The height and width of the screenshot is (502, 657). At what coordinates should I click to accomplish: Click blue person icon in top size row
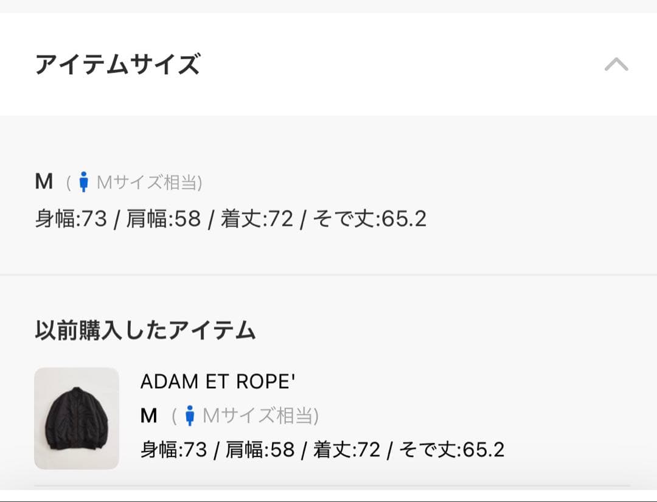(x=84, y=182)
